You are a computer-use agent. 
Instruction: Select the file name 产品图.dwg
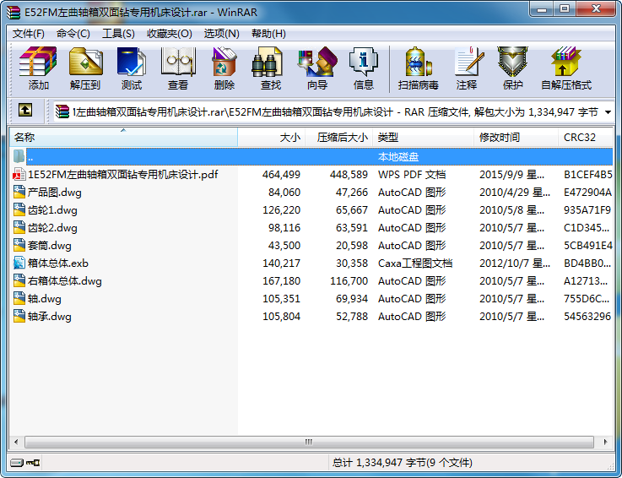[55, 193]
